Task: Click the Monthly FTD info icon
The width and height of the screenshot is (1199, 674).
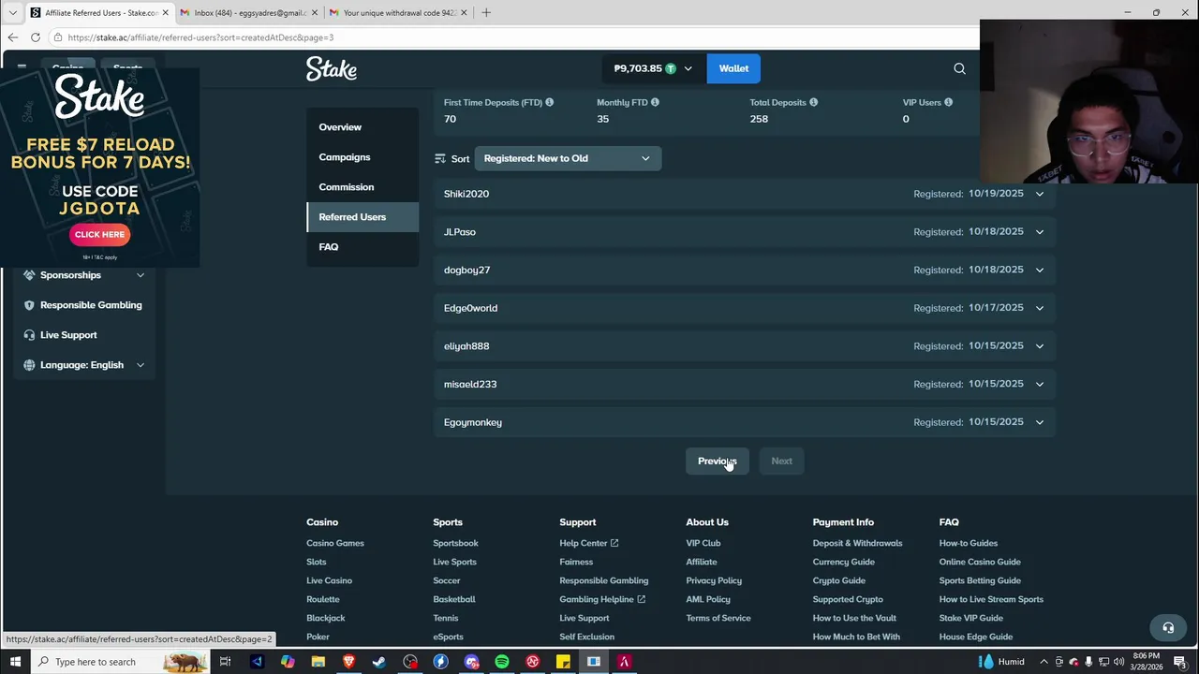Action: click(655, 102)
